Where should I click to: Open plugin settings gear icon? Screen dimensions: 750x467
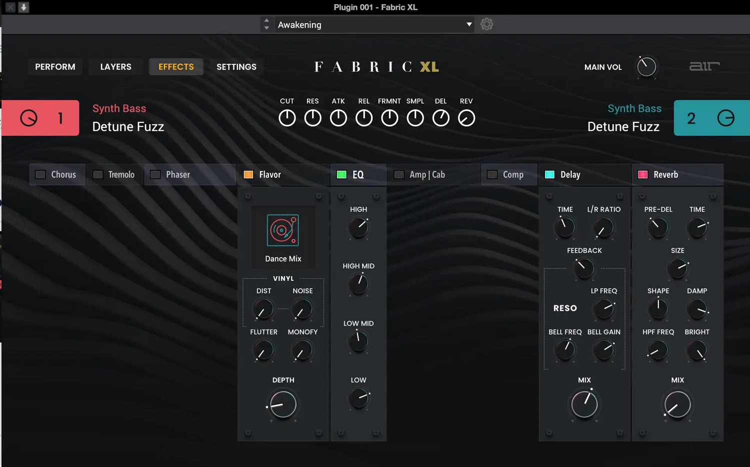point(486,24)
